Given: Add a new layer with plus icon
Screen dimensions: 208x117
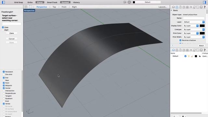Looking at the screenshot, I should 174,116.
